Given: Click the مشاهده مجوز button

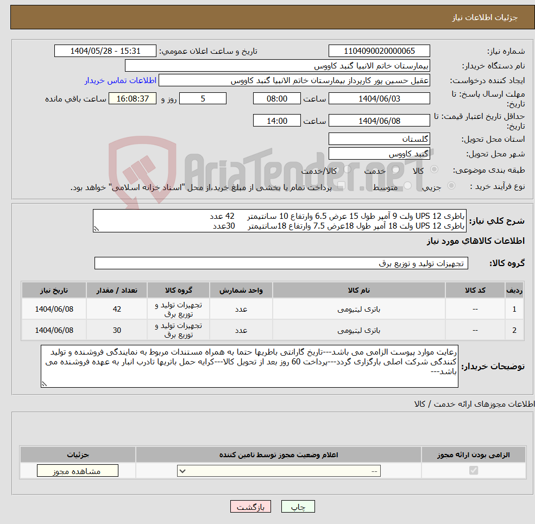Looking at the screenshot, I should tap(77, 470).
